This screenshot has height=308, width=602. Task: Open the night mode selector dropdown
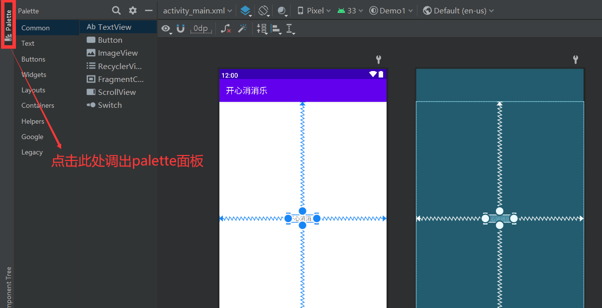tap(283, 10)
